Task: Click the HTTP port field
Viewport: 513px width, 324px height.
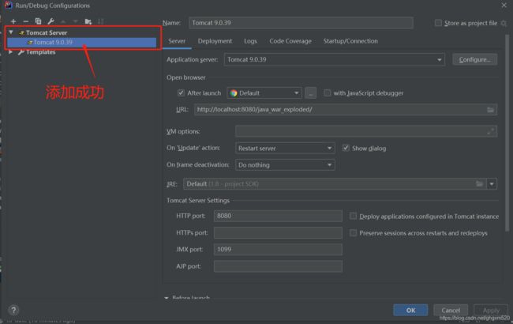Action: coord(278,216)
